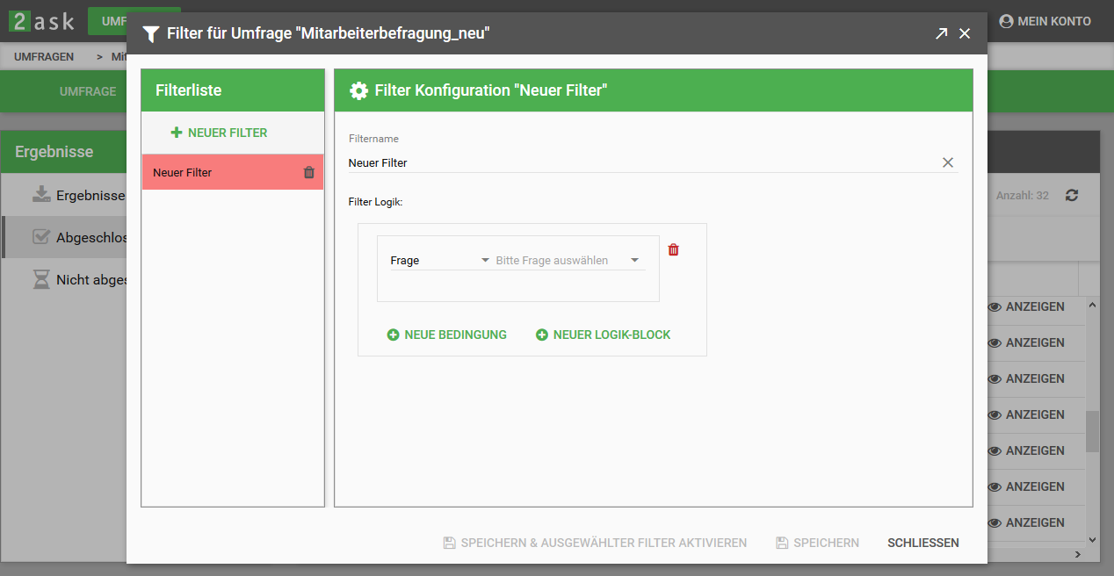Add a condition with NEUE BEDINGUNG
Viewport: 1114px width, 576px height.
point(447,335)
